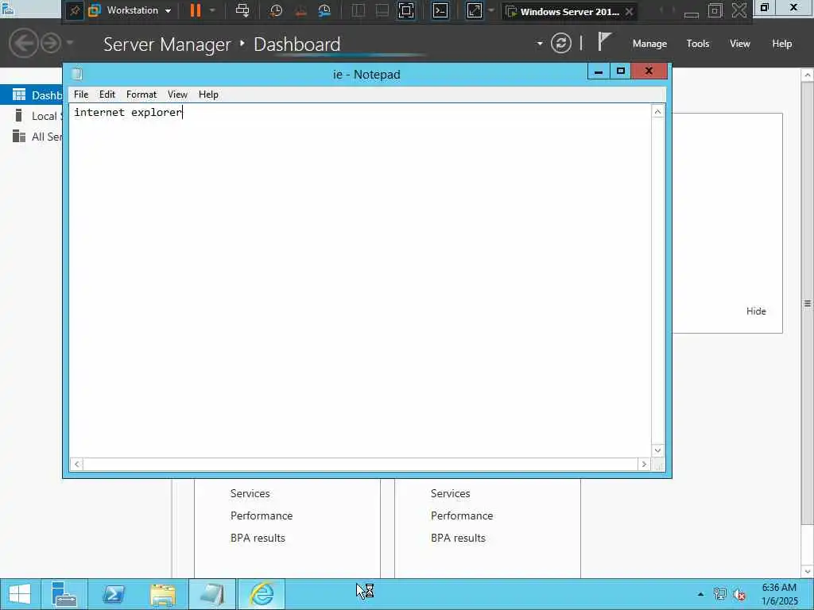The image size is (814, 610).
Task: Click Server Manager dashboard scroll up arrow
Action: 808,75
